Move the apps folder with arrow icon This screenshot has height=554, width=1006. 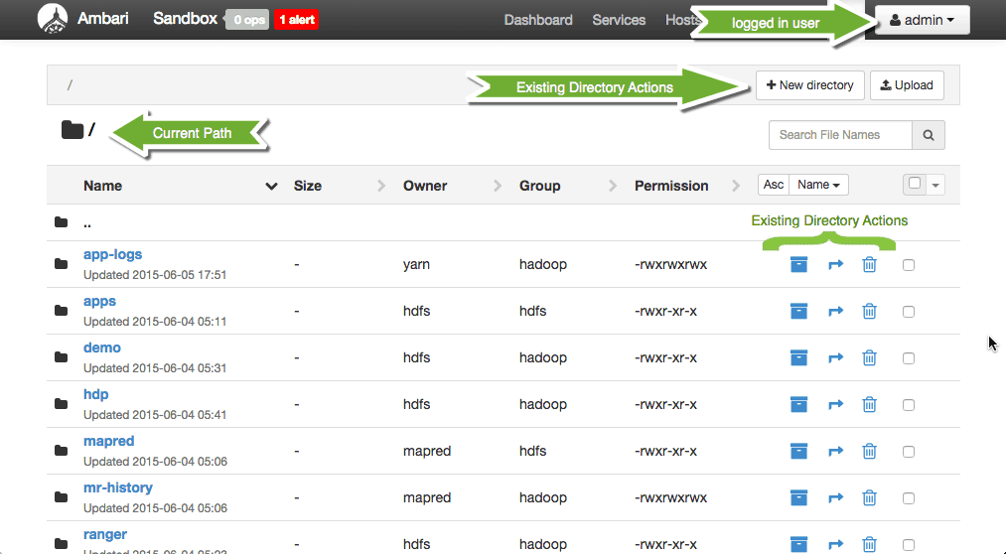[835, 311]
